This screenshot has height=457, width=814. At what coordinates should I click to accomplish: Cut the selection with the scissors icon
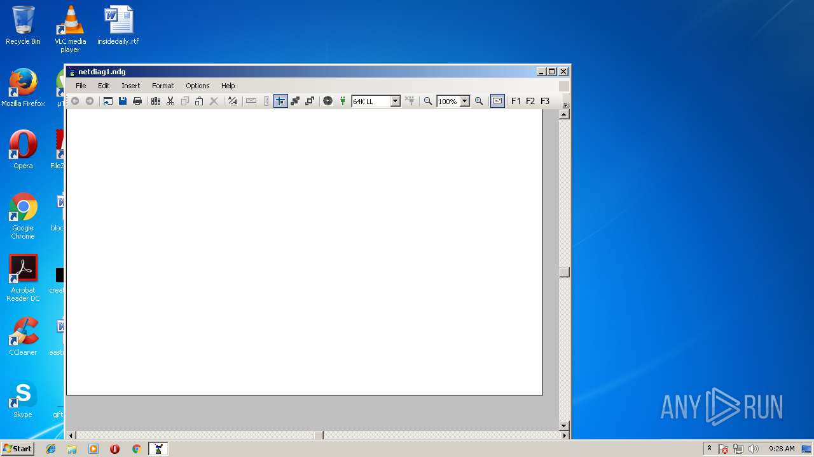tap(170, 101)
